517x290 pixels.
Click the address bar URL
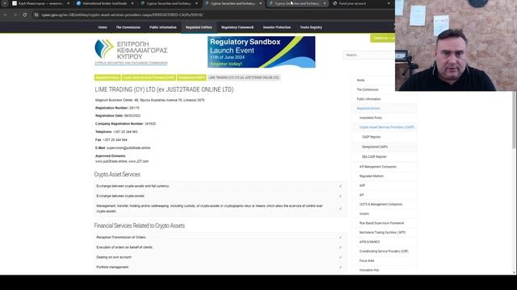point(122,14)
